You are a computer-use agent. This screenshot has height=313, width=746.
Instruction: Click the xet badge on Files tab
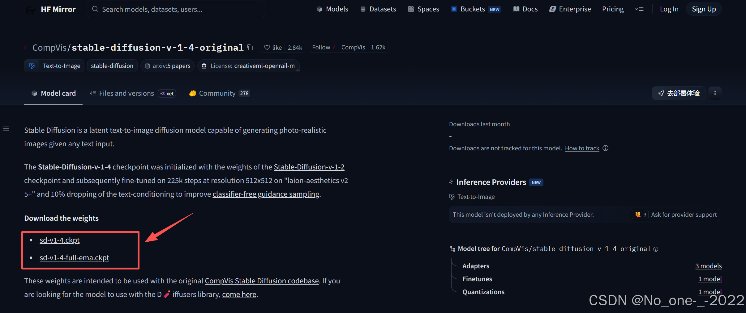(x=167, y=93)
